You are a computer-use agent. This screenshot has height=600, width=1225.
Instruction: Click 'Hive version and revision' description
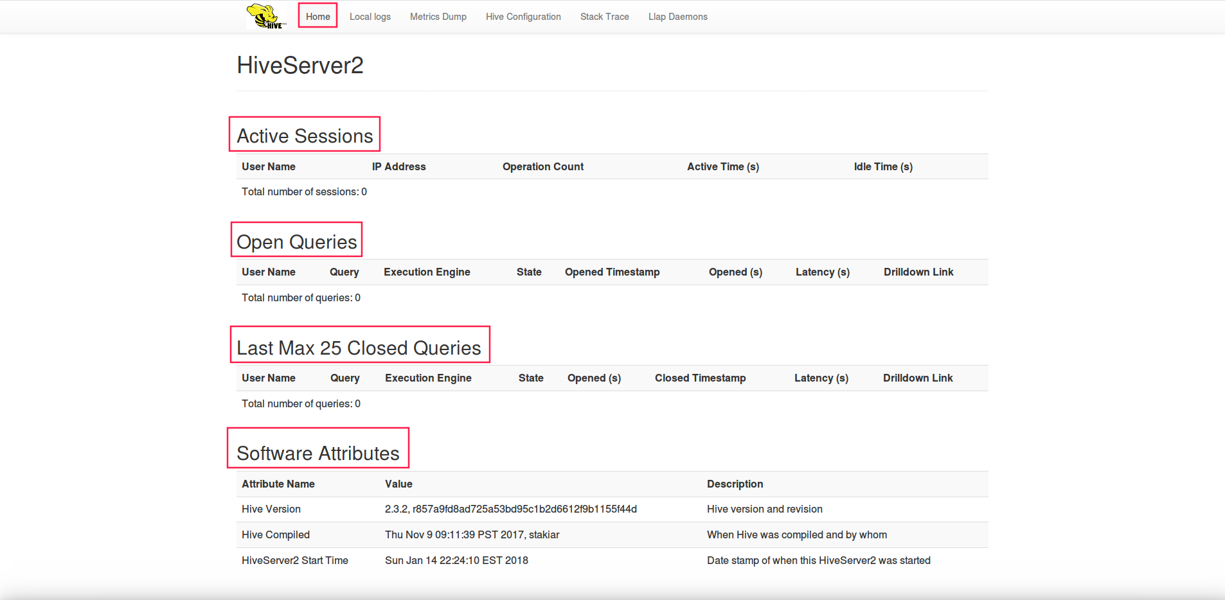(765, 509)
